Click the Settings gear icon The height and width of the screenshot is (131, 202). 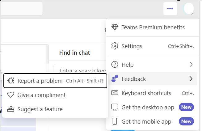coord(115,46)
